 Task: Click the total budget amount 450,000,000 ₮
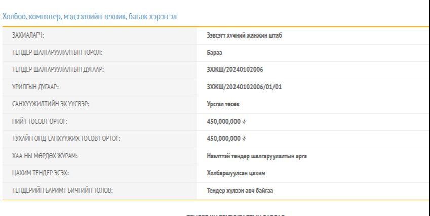click(x=226, y=122)
